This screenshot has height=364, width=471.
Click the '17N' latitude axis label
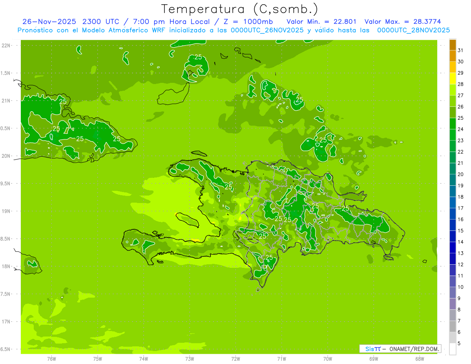click(6, 322)
